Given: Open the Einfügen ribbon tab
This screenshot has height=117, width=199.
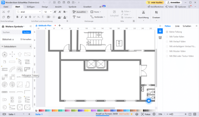Looking at the screenshot, I should [31, 7].
